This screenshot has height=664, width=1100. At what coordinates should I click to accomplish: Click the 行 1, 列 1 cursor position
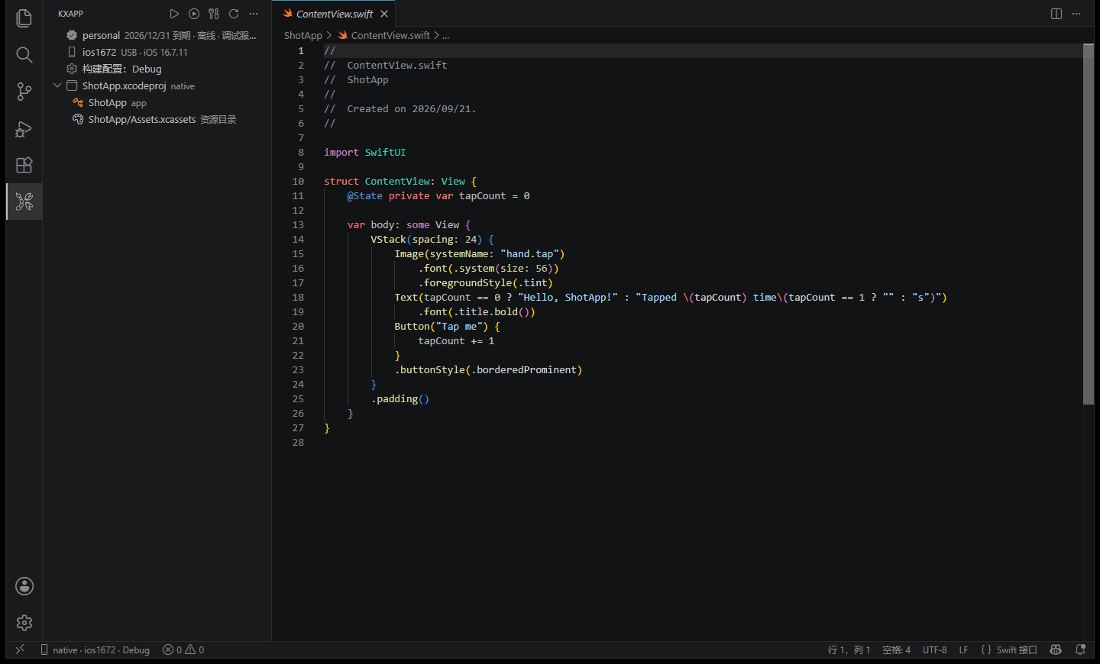849,649
